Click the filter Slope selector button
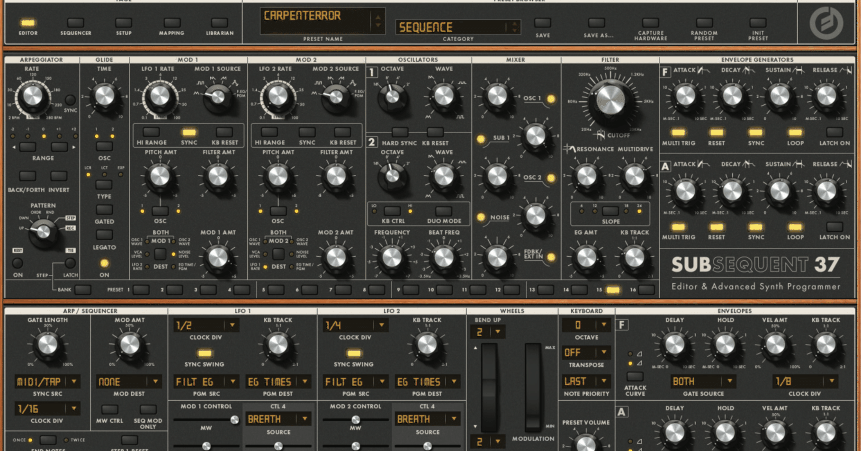This screenshot has width=861, height=451. [x=610, y=211]
